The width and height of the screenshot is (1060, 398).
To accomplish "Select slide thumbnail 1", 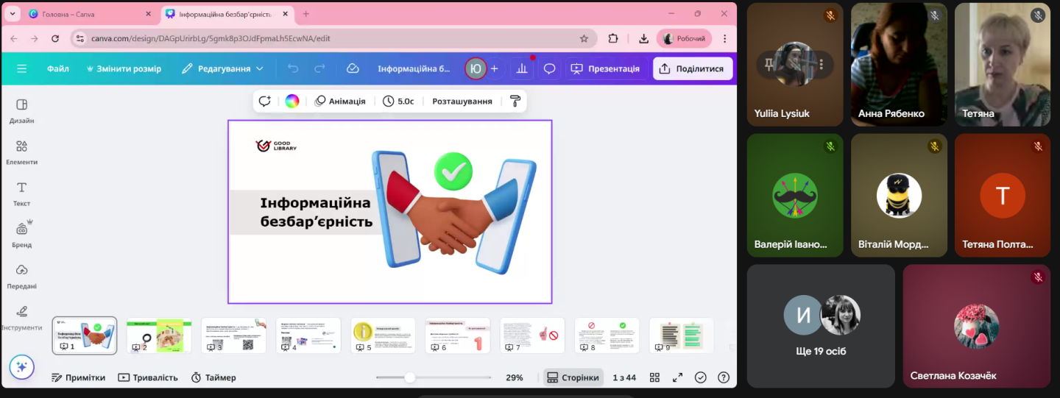I will pyautogui.click(x=85, y=336).
